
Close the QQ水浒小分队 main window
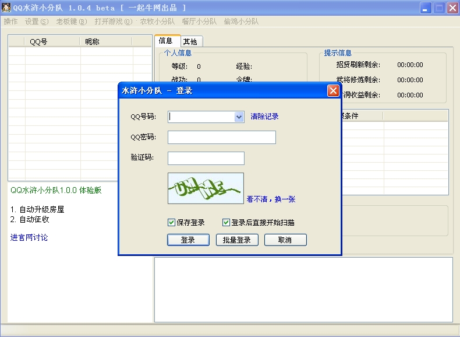click(x=452, y=8)
